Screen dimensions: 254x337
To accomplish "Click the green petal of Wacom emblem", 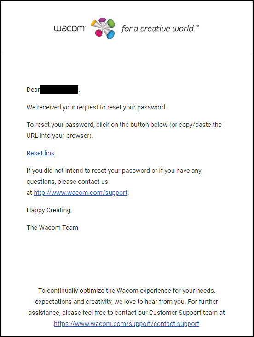I will click(110, 23).
